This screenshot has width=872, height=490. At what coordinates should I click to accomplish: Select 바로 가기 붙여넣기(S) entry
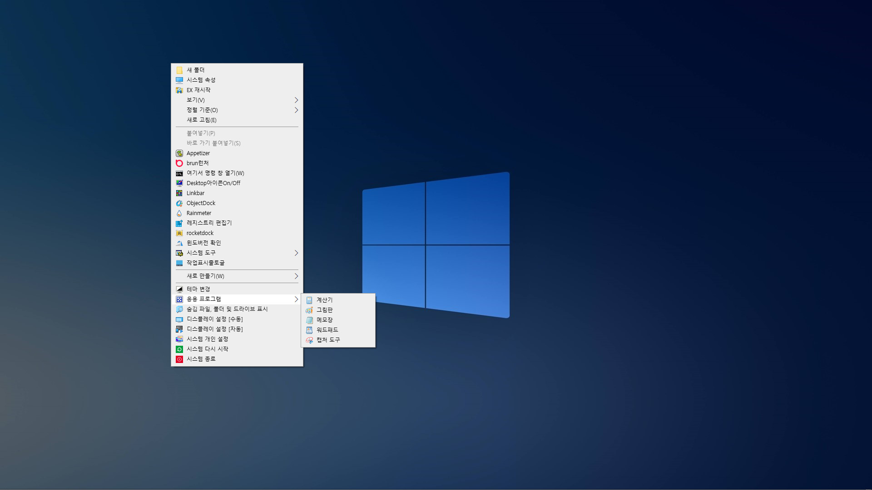pos(237,143)
